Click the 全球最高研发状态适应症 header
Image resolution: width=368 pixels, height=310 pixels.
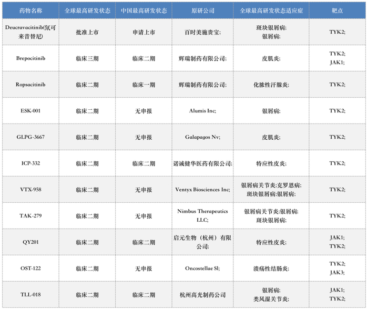[x=271, y=11]
